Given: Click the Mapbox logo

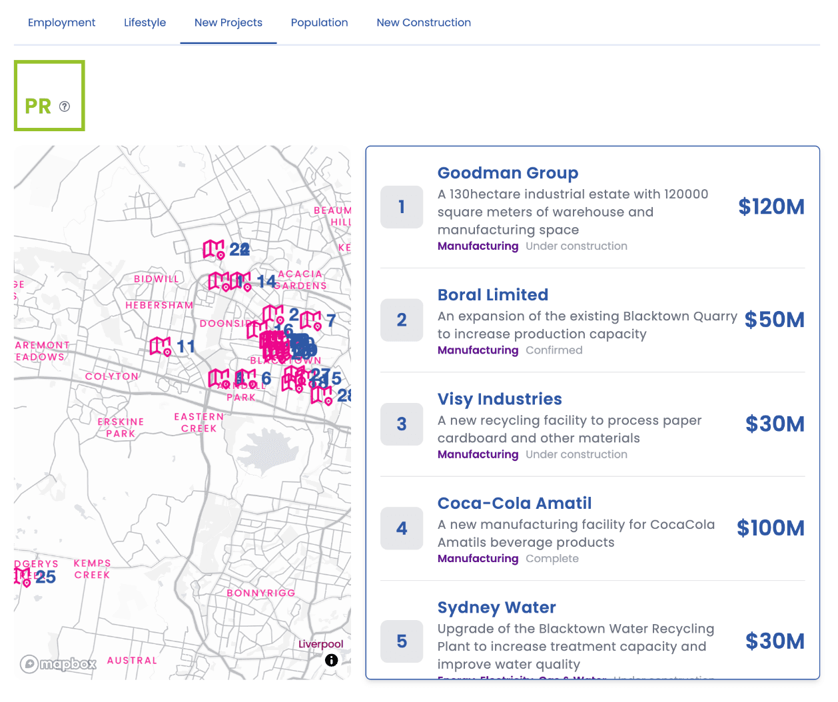Looking at the screenshot, I should coord(59,663).
